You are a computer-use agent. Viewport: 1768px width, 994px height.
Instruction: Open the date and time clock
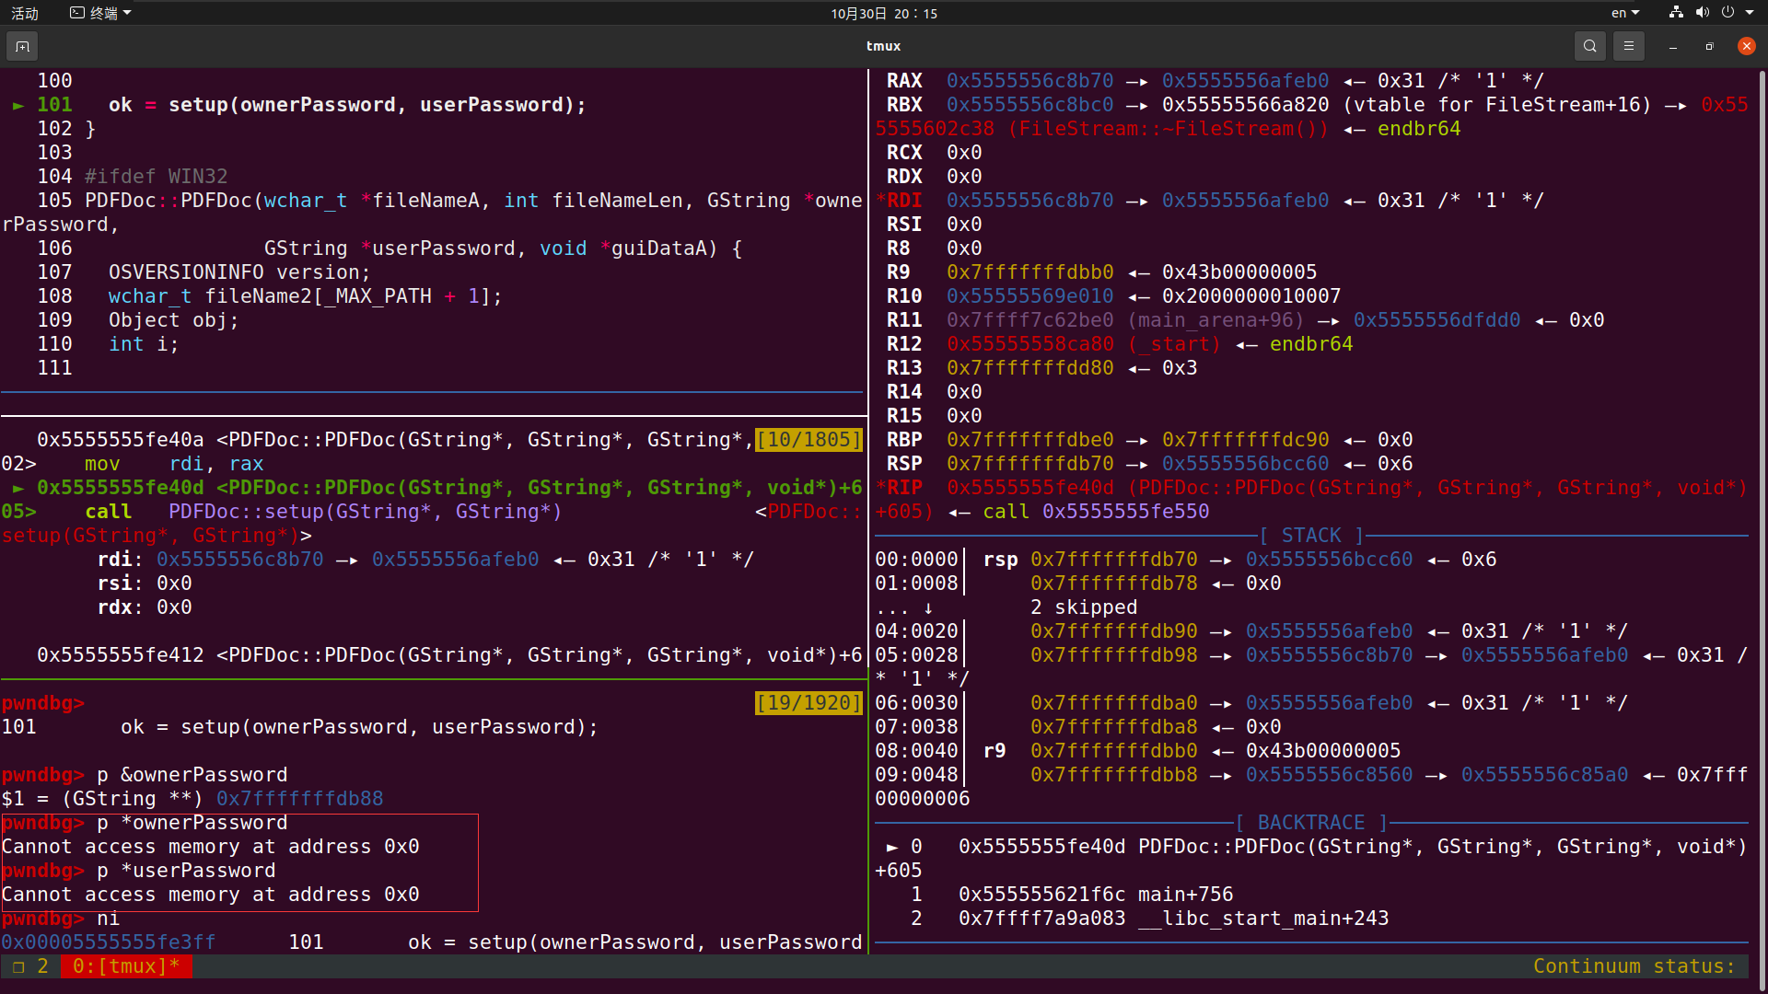click(884, 13)
